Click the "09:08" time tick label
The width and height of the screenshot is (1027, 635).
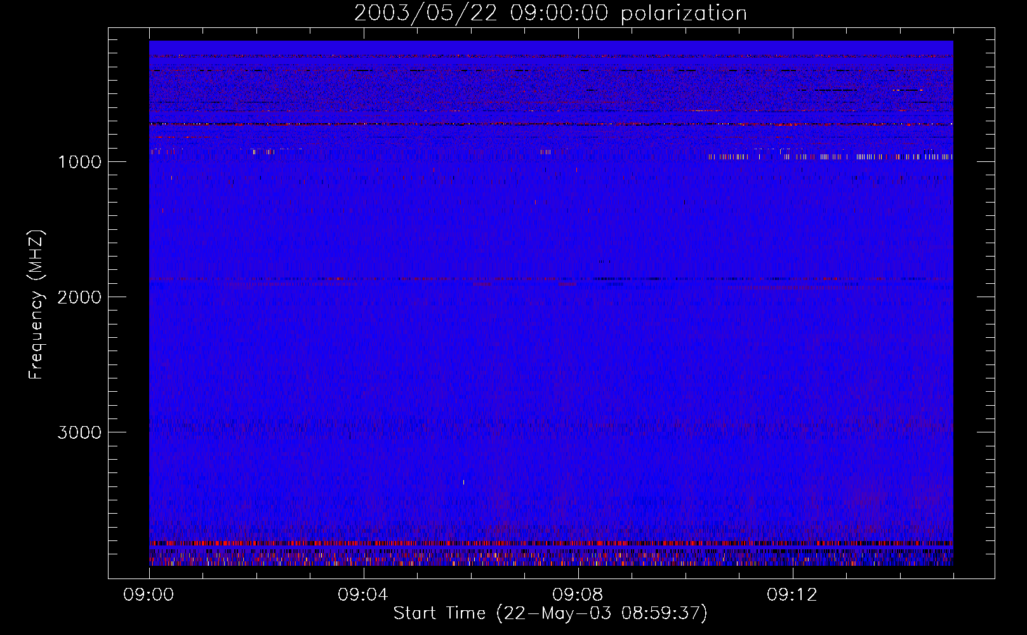(578, 595)
